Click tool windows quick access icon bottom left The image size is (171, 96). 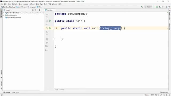coord(2,95)
